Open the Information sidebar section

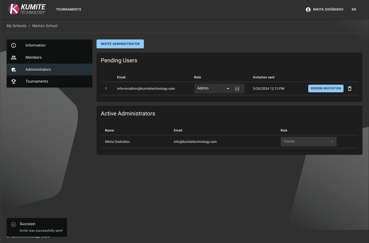pyautogui.click(x=36, y=45)
